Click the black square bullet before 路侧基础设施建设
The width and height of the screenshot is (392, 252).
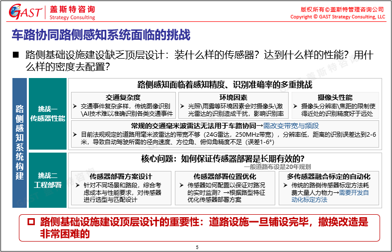[x=15, y=55]
